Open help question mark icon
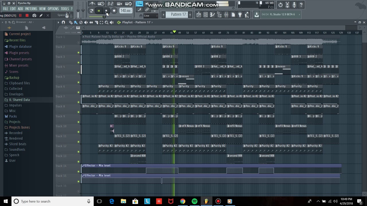 (x=301, y=5)
